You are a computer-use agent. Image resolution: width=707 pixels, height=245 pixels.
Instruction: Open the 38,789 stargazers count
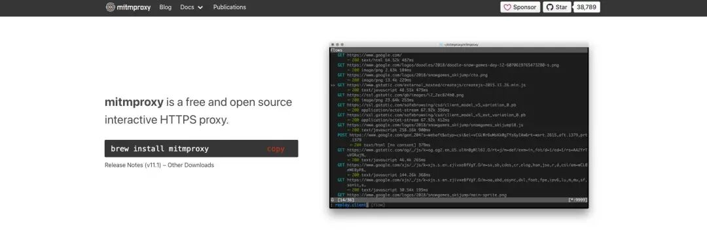[586, 7]
